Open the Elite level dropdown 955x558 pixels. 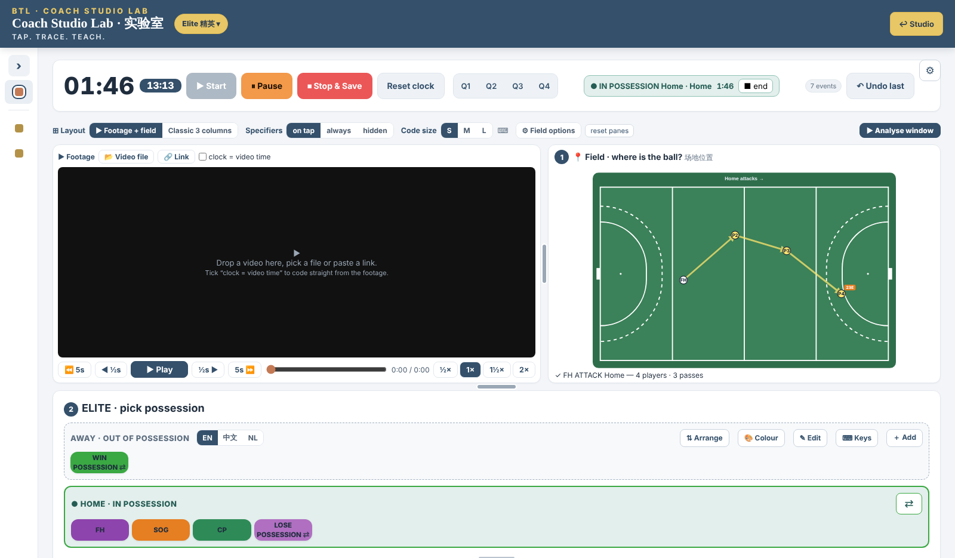coord(201,24)
